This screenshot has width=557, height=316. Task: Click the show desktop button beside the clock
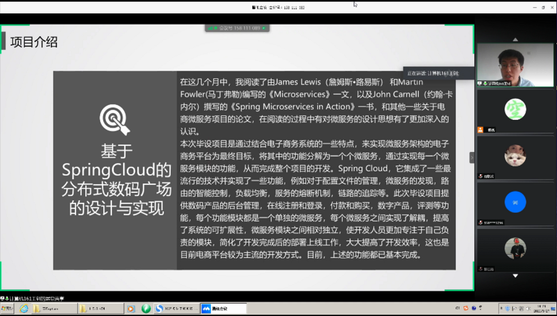(553, 308)
